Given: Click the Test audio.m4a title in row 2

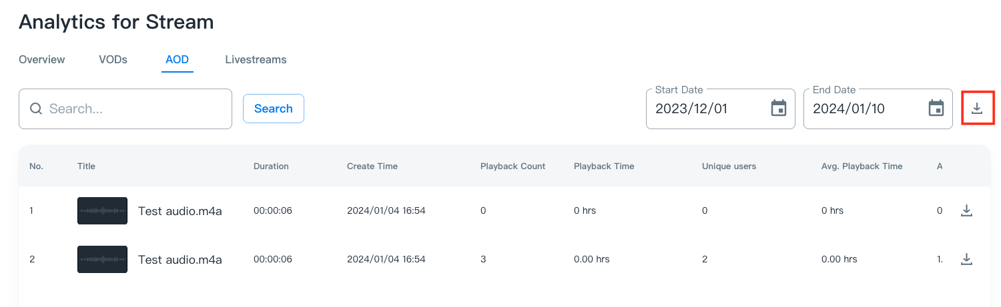Looking at the screenshot, I should pos(180,260).
